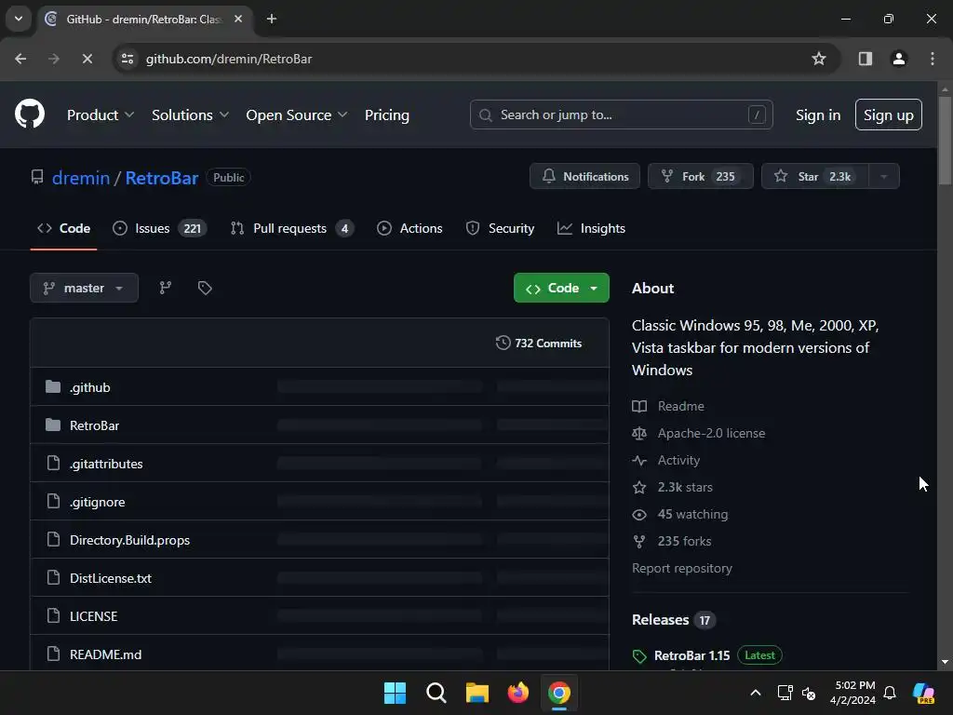This screenshot has height=715, width=953.
Task: Bookmark this page with star icon
Action: coord(819,59)
